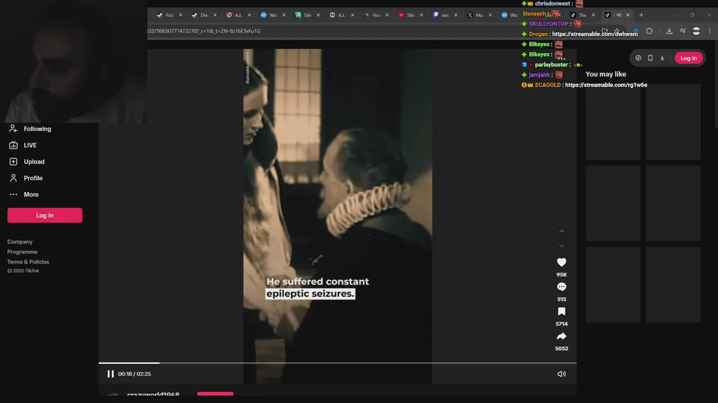Click the sidebar Log in button
Viewport: 718px width, 403px height.
click(45, 215)
